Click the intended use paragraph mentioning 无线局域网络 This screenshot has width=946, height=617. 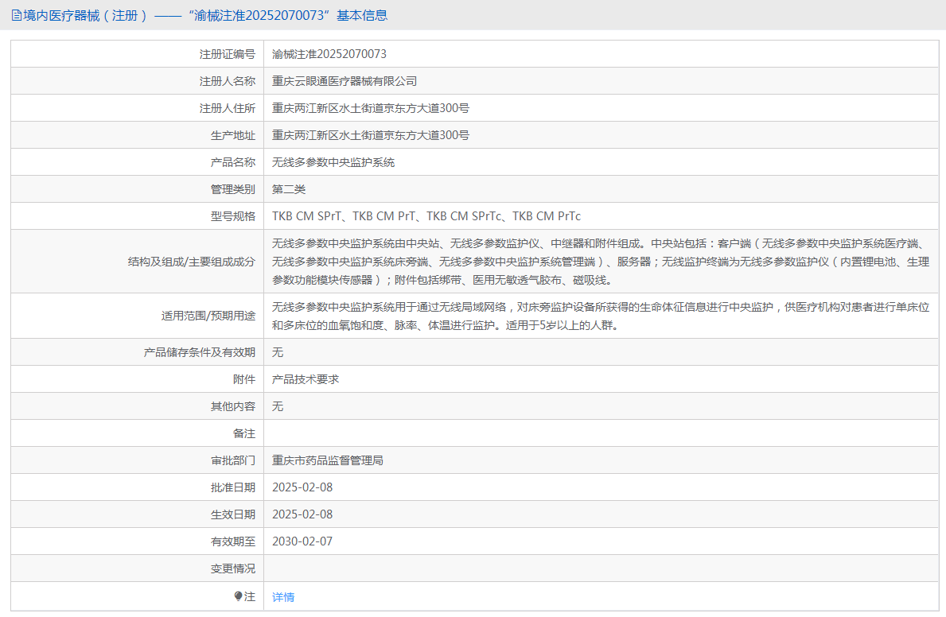pos(600,316)
